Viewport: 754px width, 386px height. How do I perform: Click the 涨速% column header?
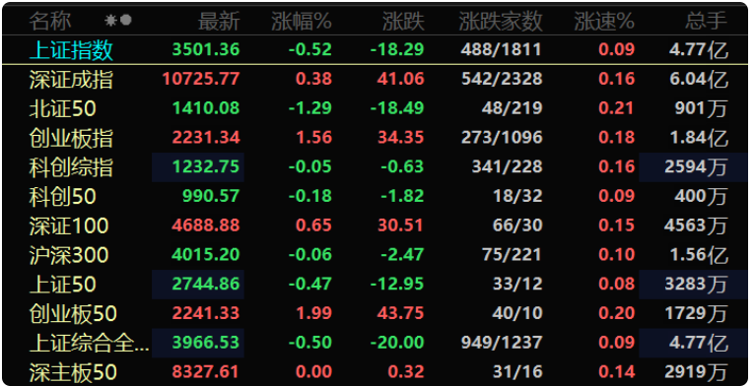click(604, 21)
